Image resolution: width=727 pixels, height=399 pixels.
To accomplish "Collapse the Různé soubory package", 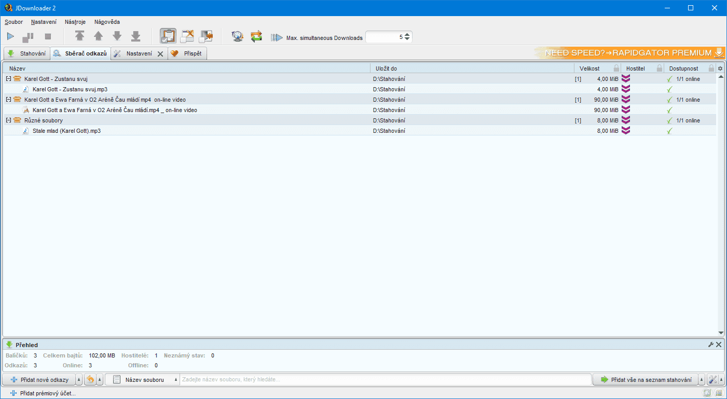I will pos(8,120).
